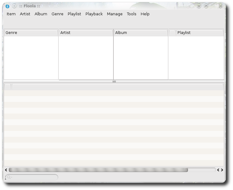The image size is (233, 190).
Task: Click the Genre column header
Action: [x=31, y=33]
